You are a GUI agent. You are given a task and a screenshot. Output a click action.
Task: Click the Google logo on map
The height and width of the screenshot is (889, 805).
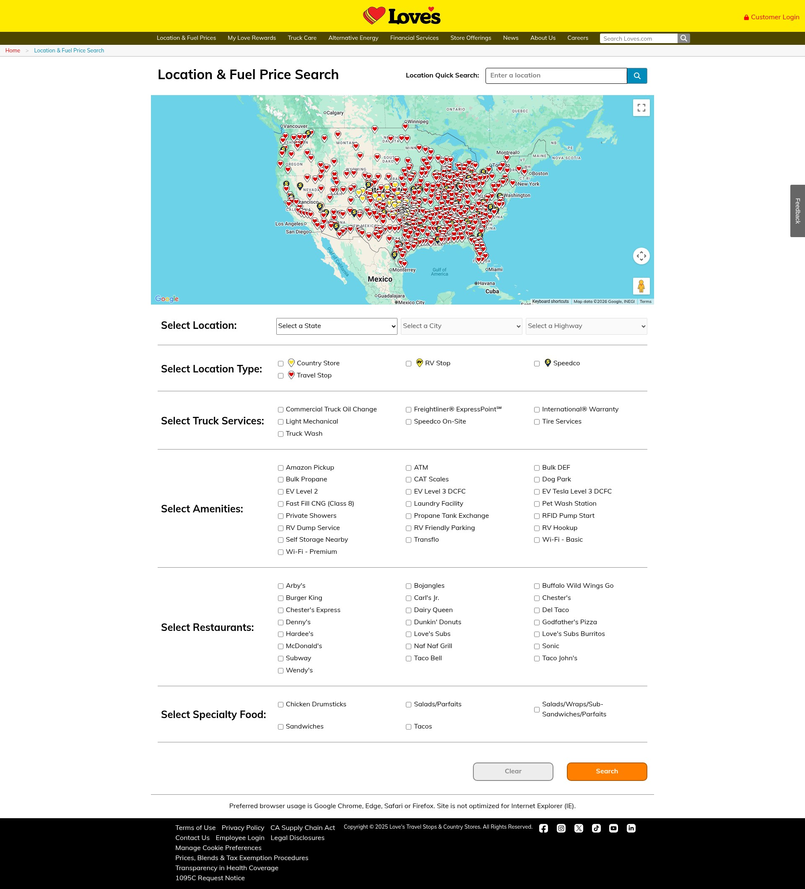coord(167,299)
